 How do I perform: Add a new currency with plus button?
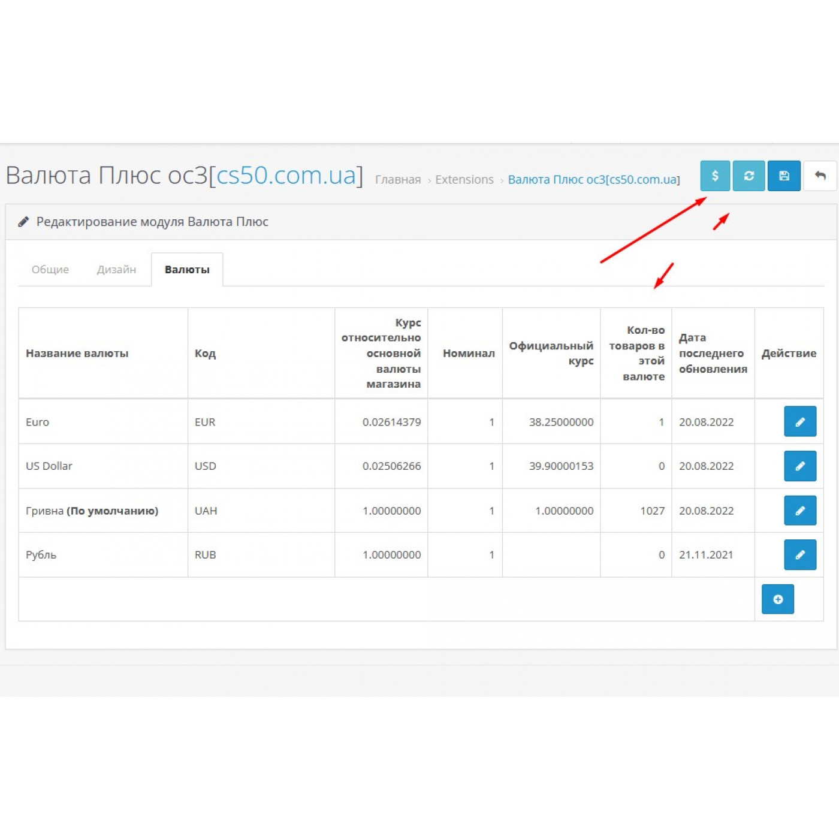coord(777,599)
